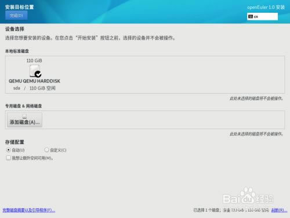Screen dimensions: 290x218
Task: Click the cn keyboard layout field
Action: pos(262,16)
